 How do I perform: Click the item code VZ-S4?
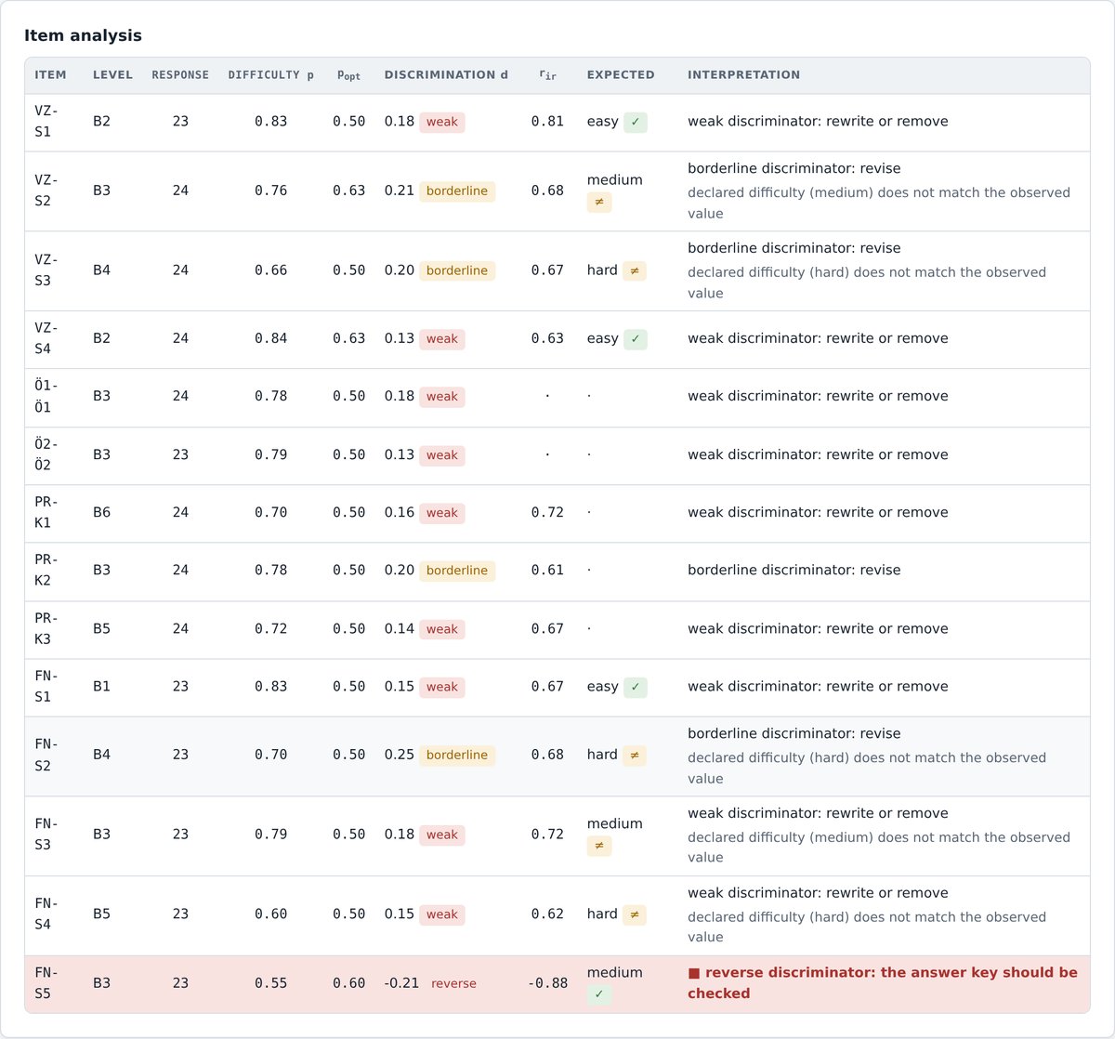point(46,338)
